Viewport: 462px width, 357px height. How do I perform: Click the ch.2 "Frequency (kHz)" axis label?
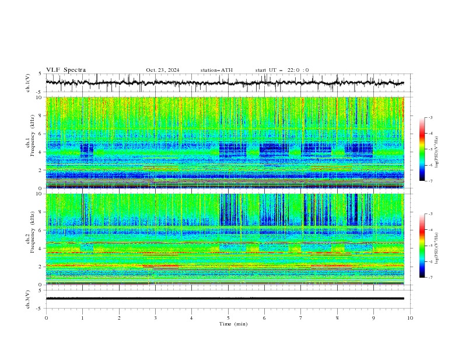tap(33, 232)
